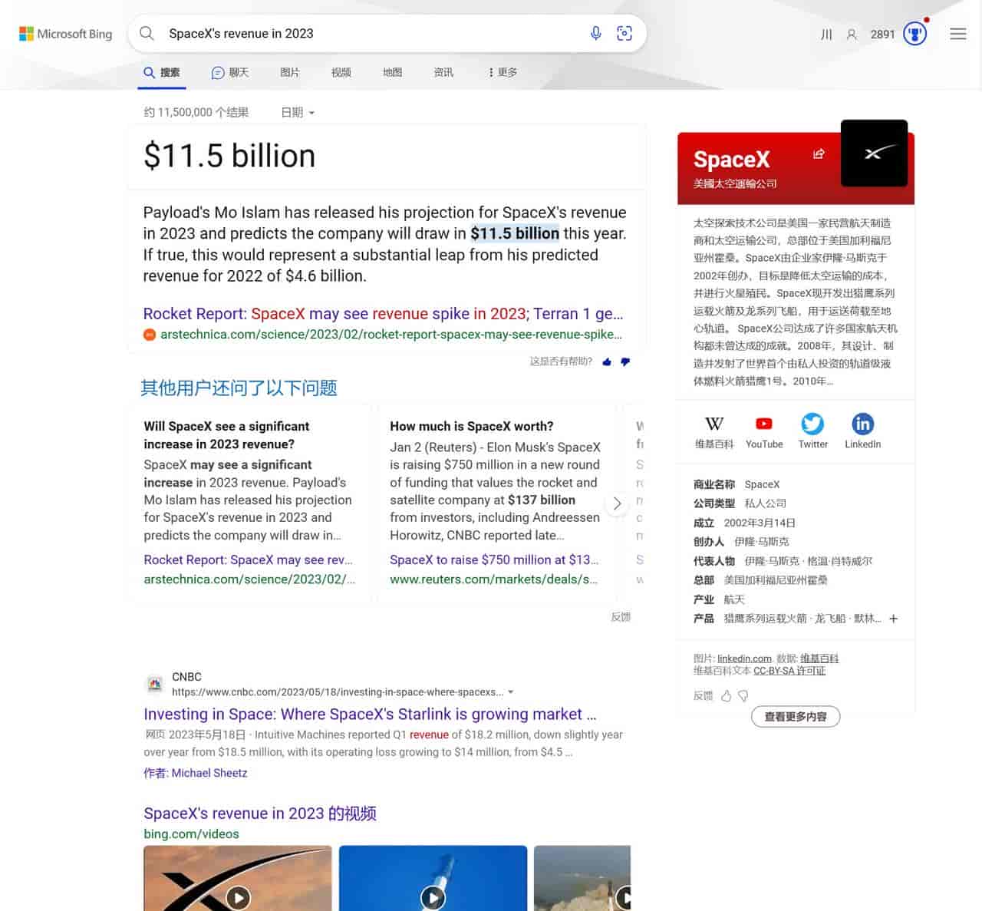Click the Microsoft Bing logo

pos(65,33)
